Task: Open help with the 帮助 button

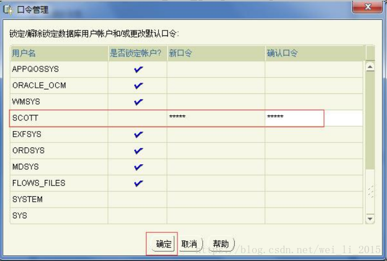Action: pos(221,244)
